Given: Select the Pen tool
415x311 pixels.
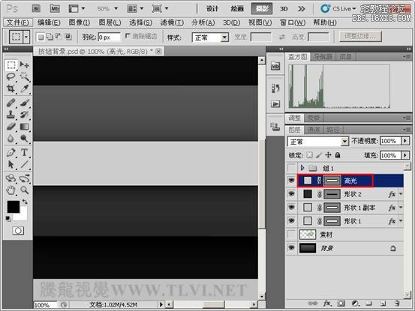Looking at the screenshot, I should pos(11,152).
